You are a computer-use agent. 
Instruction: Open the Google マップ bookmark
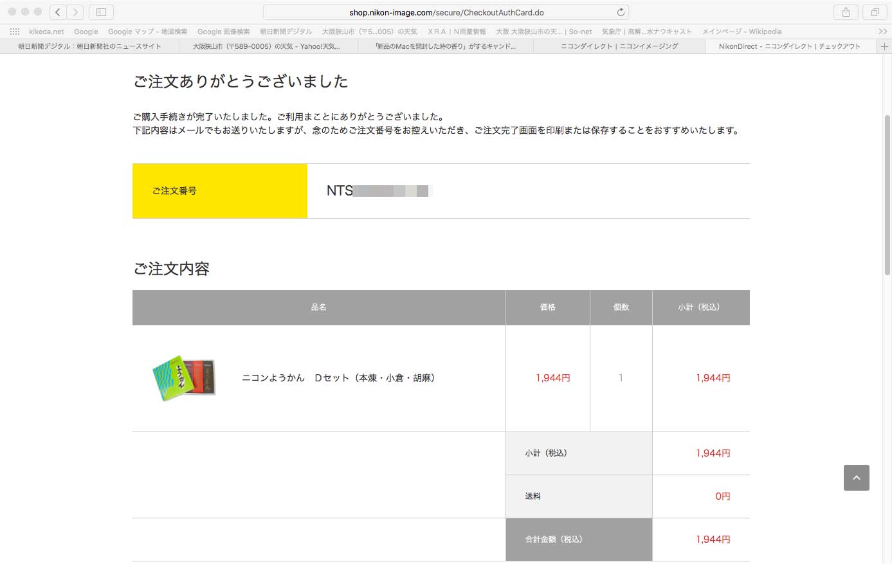coord(148,32)
